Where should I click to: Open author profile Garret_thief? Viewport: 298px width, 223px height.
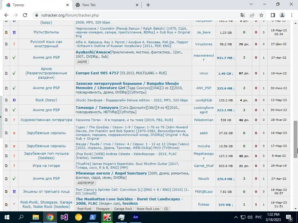click(203, 166)
